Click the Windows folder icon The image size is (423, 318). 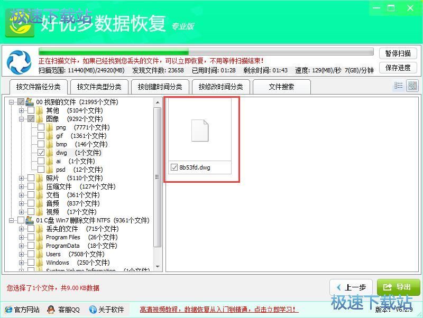click(x=39, y=263)
